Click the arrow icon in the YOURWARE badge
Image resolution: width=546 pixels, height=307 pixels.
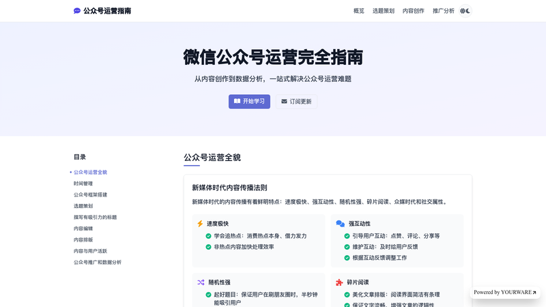pos(534,293)
